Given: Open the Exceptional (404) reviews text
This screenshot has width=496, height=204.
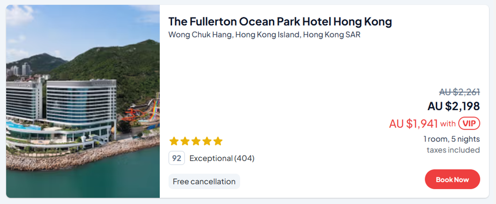Looking at the screenshot, I should click(x=222, y=158).
